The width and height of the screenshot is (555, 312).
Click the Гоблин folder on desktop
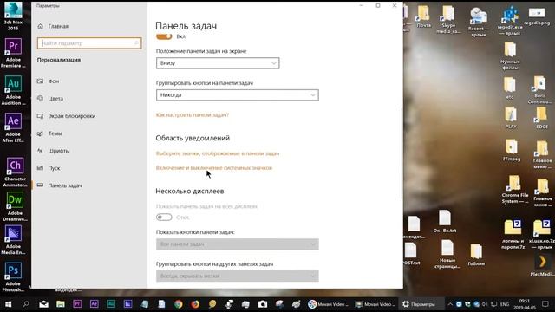click(476, 255)
